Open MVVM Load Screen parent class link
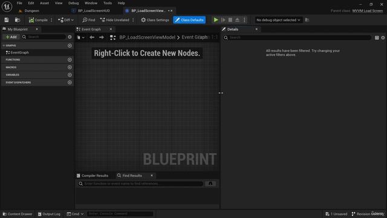The image size is (387, 218). [x=368, y=11]
